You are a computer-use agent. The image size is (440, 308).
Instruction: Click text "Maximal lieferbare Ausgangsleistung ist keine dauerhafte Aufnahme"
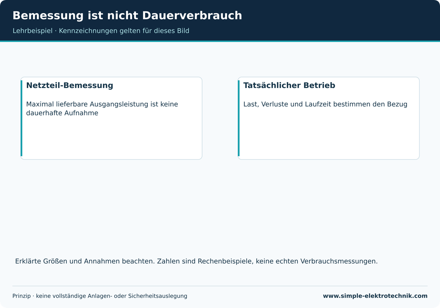(x=102, y=109)
